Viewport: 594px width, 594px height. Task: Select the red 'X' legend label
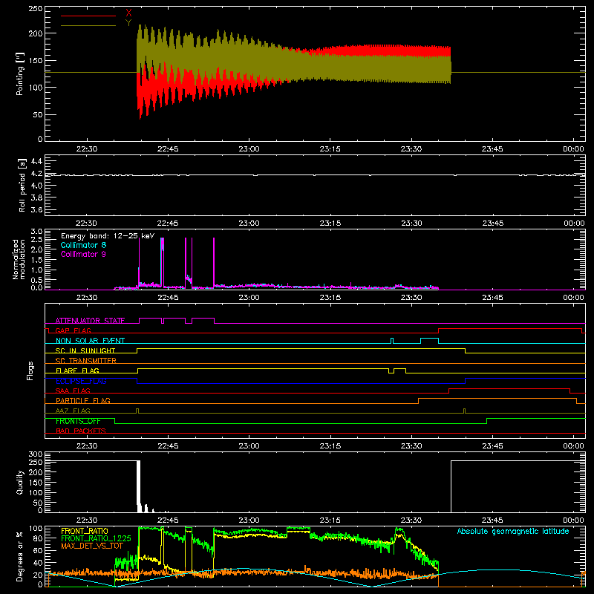(x=128, y=13)
